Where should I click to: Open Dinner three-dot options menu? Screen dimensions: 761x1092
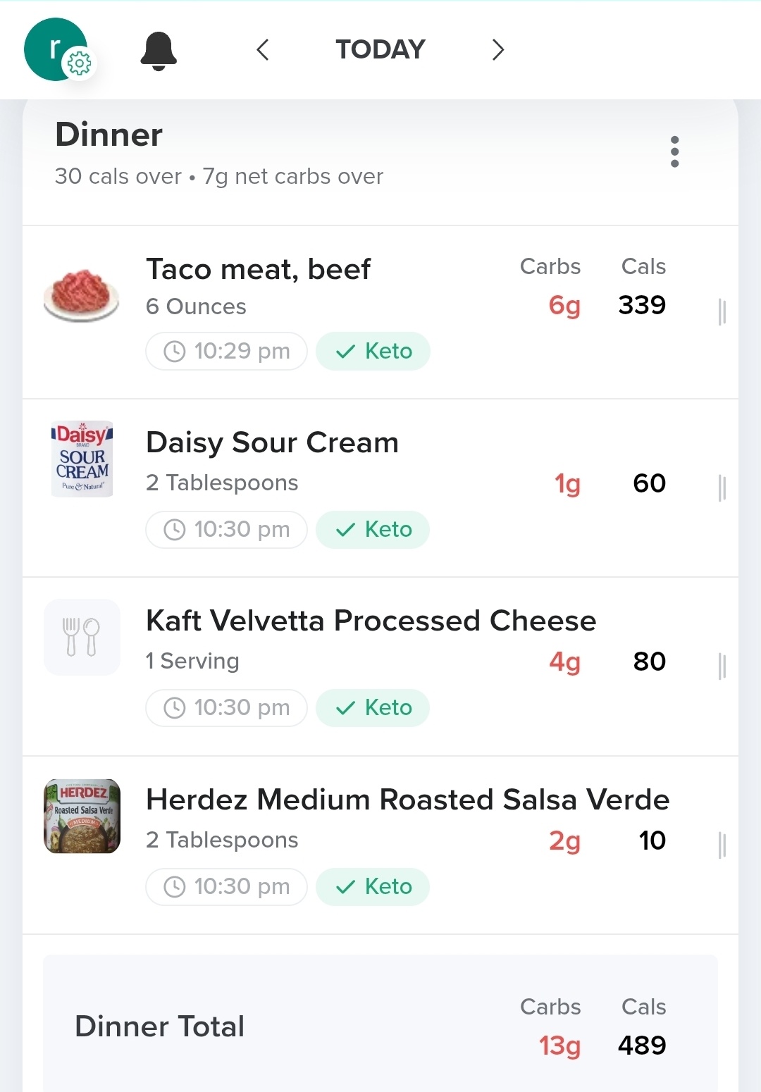[674, 151]
